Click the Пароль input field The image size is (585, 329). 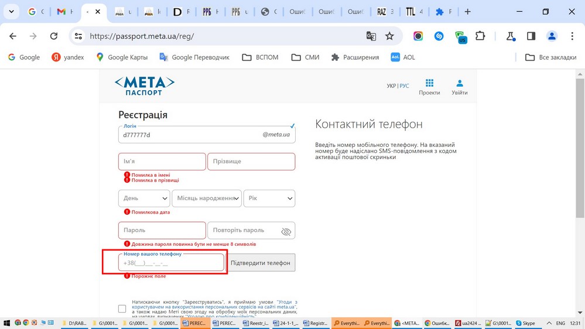coord(162,230)
